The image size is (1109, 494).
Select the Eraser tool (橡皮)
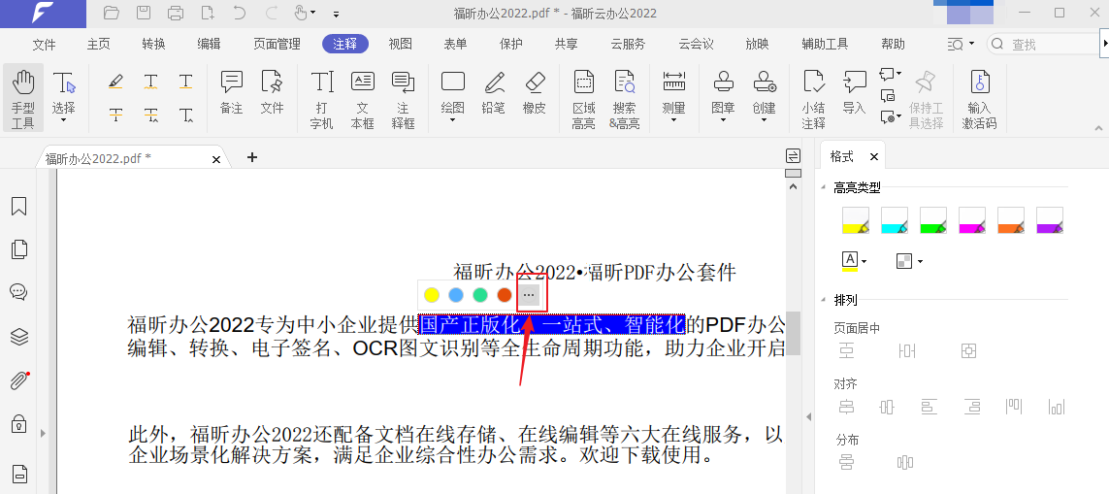535,91
